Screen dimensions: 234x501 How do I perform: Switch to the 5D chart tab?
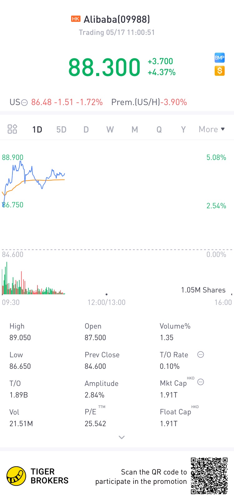pos(61,130)
